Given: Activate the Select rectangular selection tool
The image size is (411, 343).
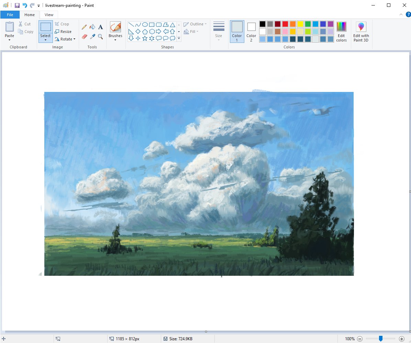Looking at the screenshot, I should (x=46, y=27).
